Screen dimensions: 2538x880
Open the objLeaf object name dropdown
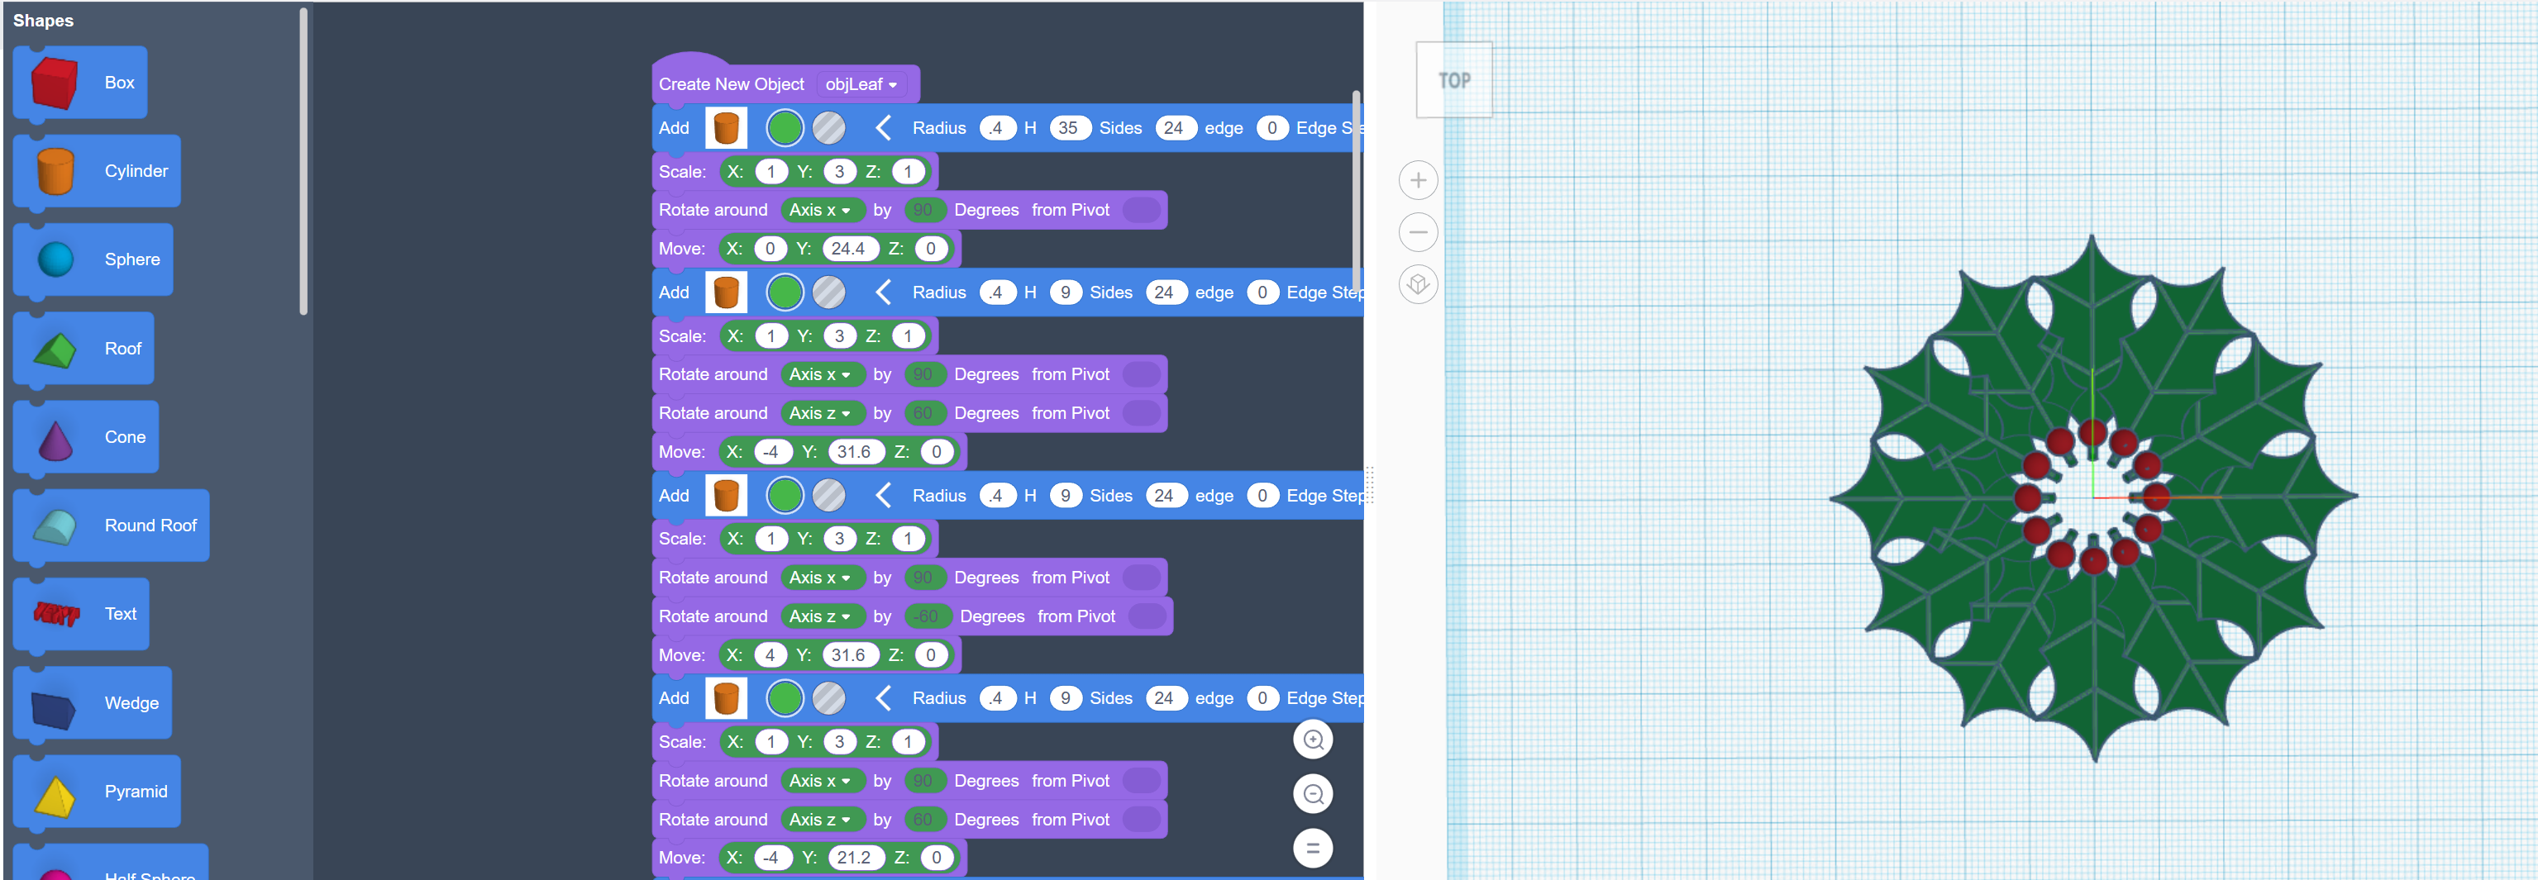pyautogui.click(x=860, y=84)
